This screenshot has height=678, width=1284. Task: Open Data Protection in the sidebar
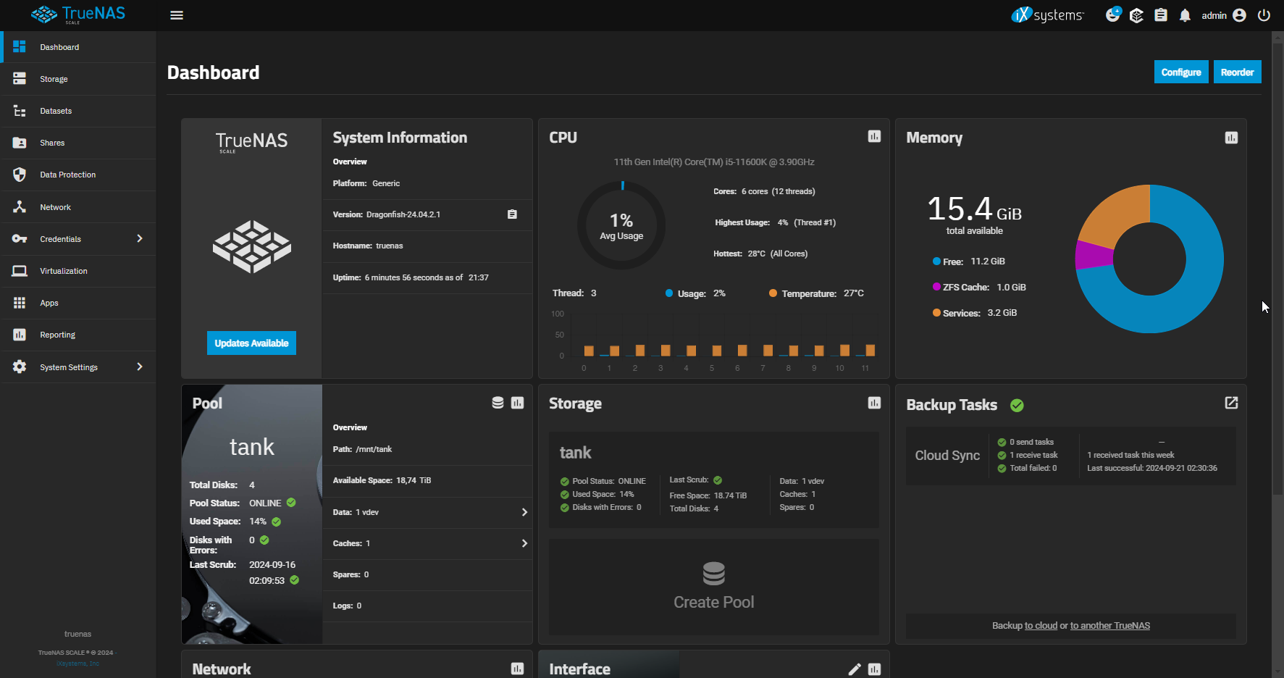click(x=78, y=175)
